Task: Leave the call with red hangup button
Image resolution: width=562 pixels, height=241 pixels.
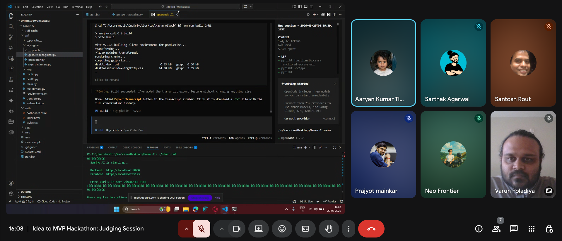Action: click(371, 229)
